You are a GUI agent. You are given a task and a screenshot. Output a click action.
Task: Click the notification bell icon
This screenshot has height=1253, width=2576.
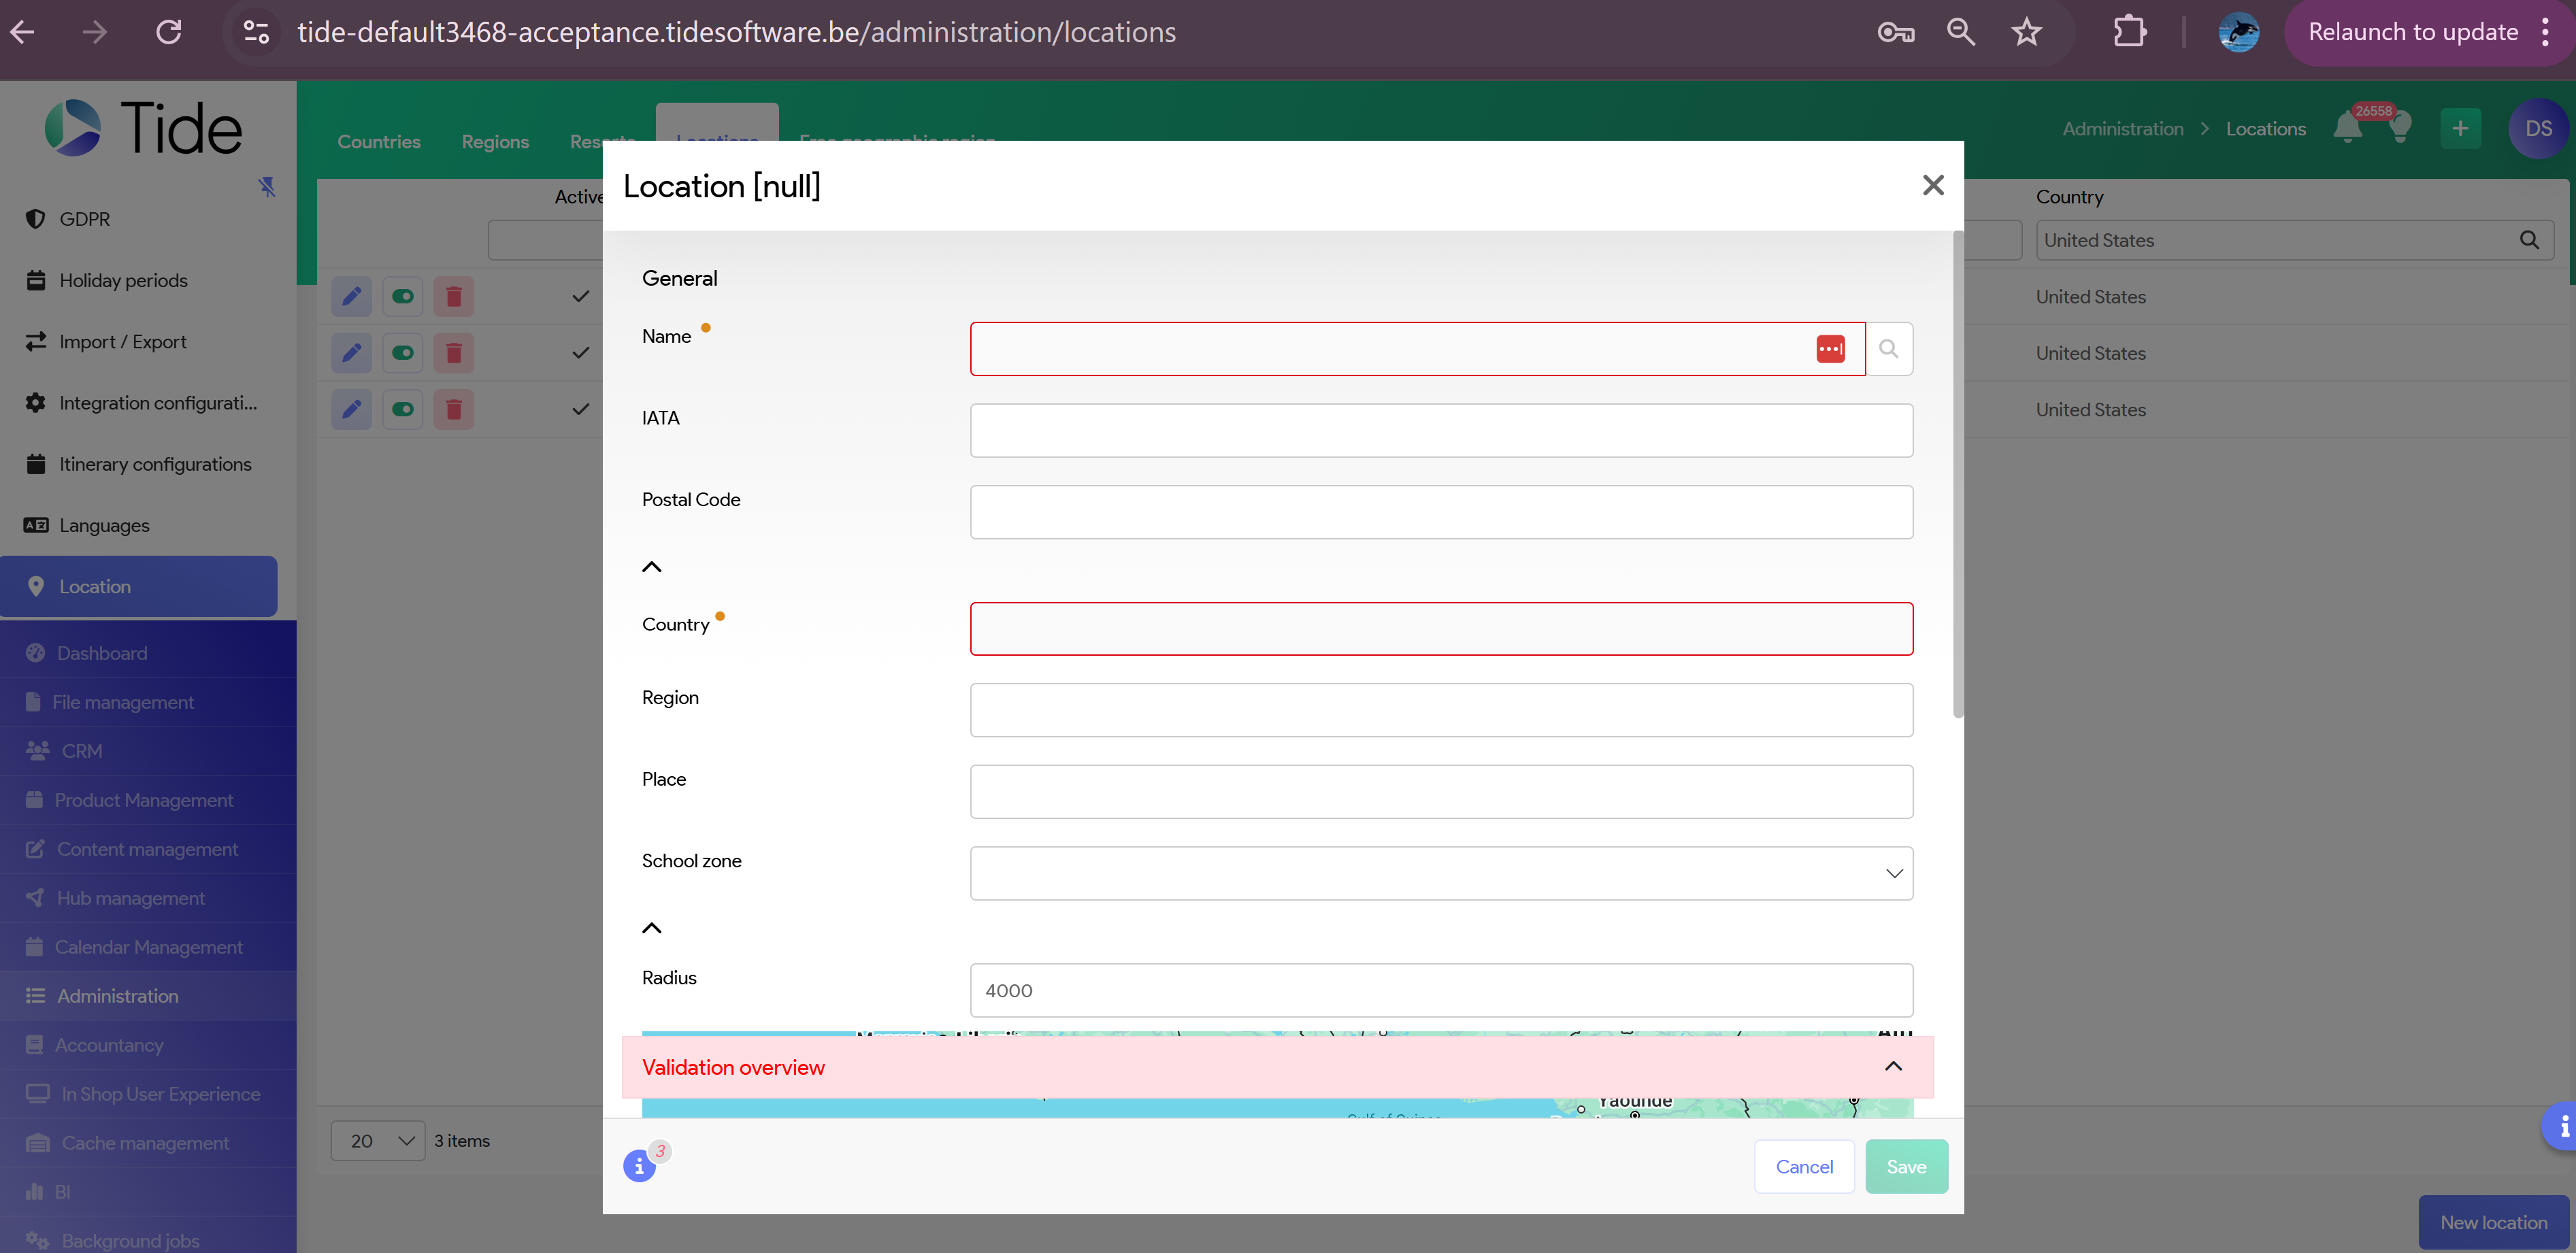tap(2347, 129)
